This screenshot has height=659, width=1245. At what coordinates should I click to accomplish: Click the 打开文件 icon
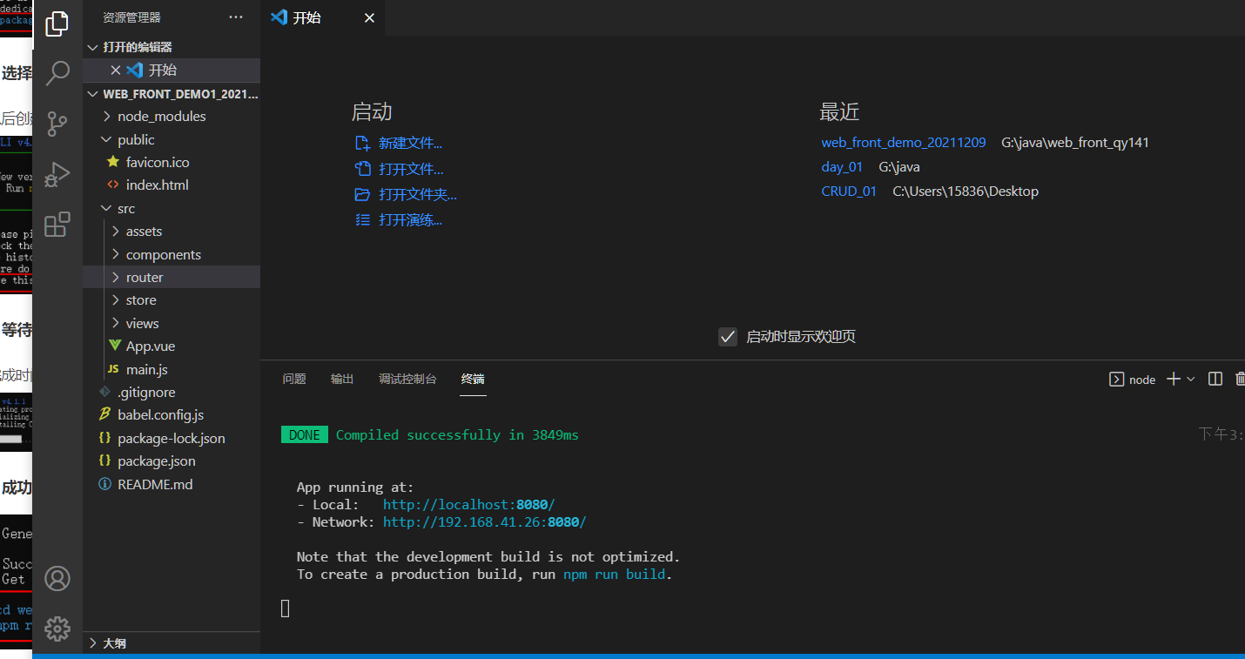click(362, 169)
